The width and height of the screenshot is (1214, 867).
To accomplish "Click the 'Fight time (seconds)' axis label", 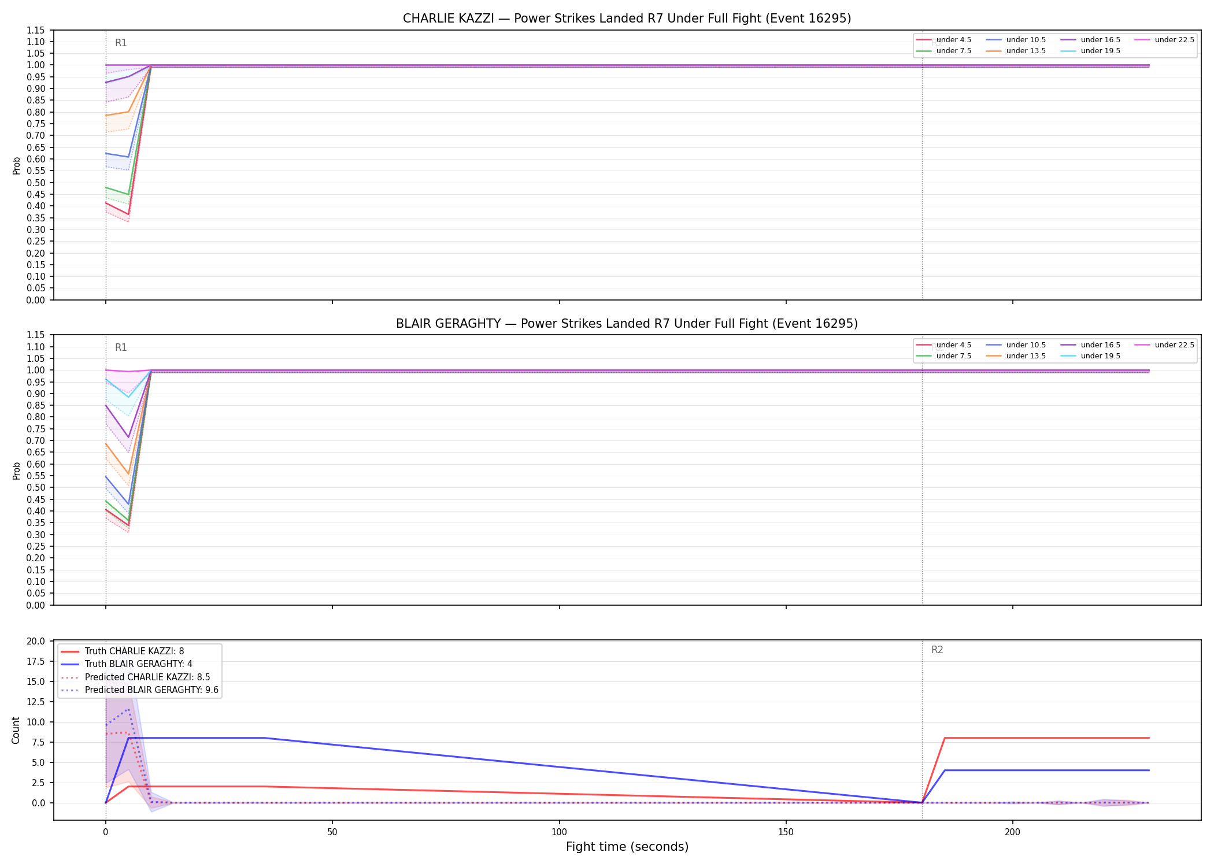I will pos(627,847).
